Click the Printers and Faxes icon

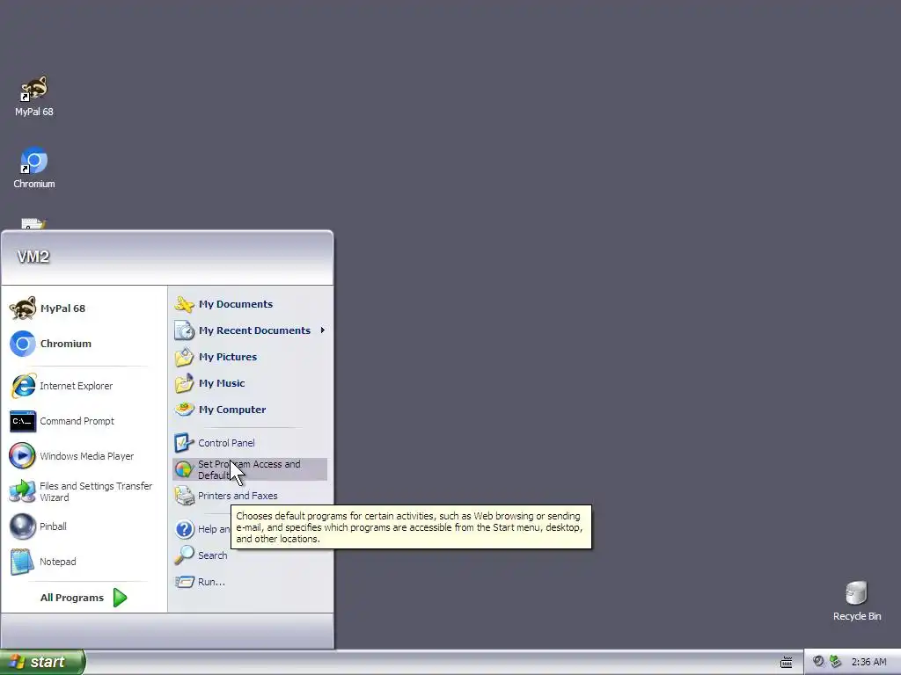click(185, 496)
